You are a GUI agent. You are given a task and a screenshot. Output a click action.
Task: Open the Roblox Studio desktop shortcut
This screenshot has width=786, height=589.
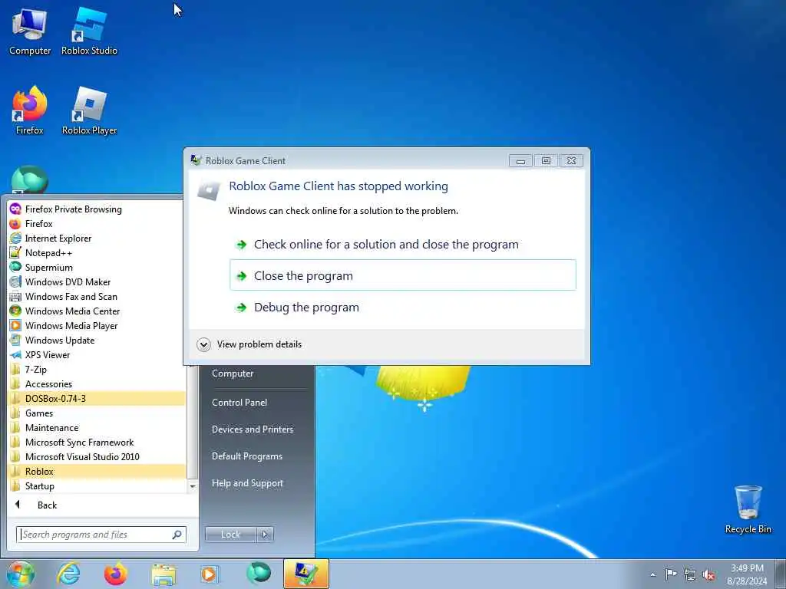pos(89,32)
